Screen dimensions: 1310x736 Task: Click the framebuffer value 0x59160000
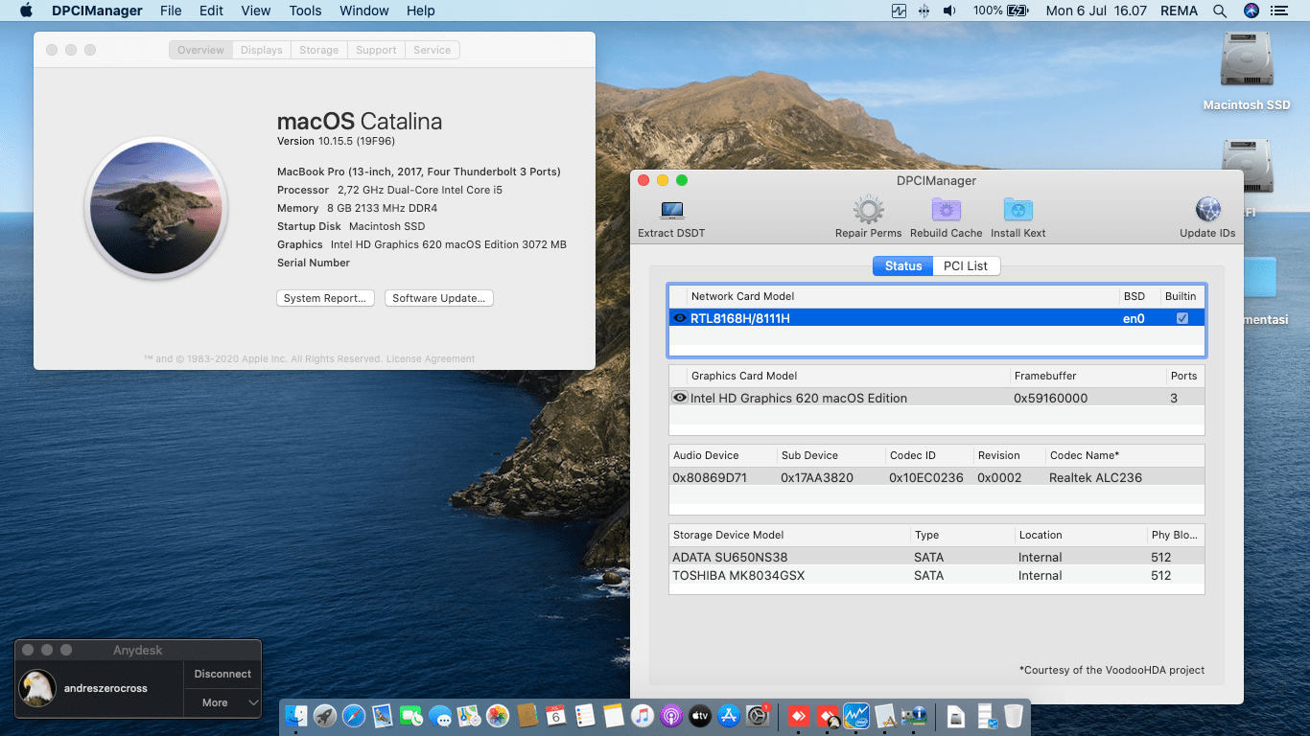1050,398
